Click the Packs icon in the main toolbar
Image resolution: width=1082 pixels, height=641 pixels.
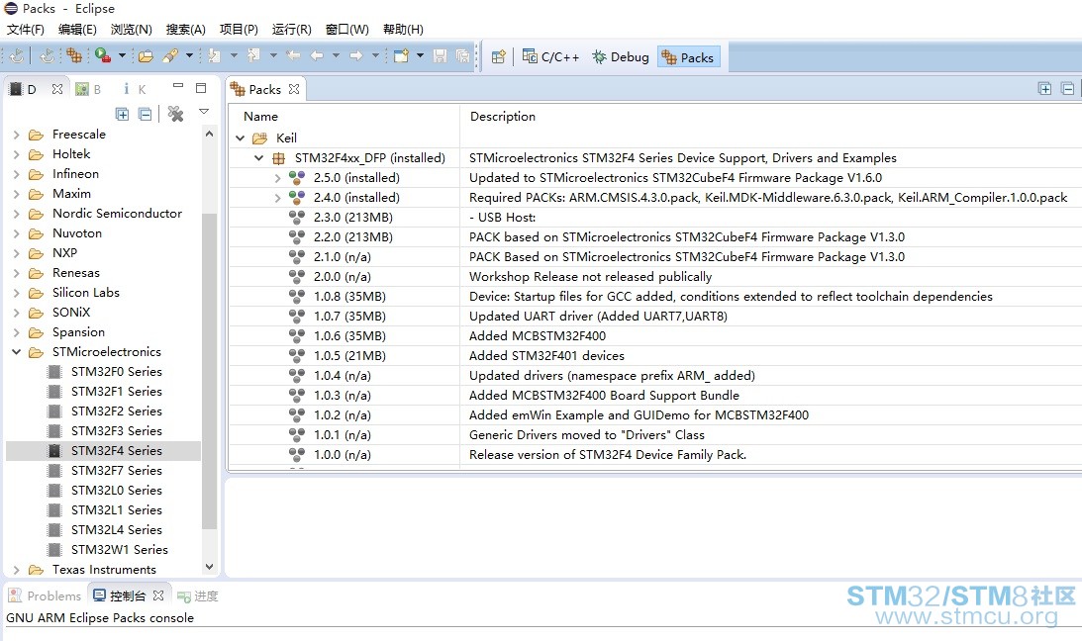[74, 55]
